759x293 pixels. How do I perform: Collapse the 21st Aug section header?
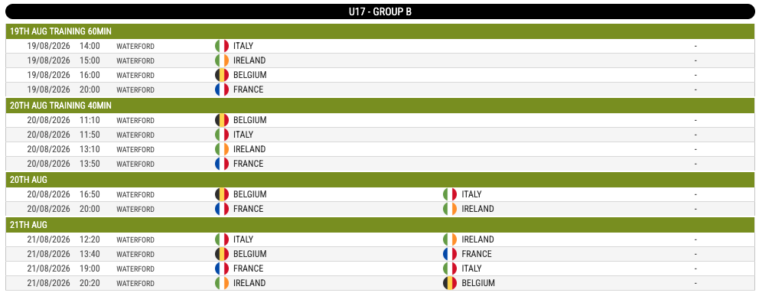point(379,225)
